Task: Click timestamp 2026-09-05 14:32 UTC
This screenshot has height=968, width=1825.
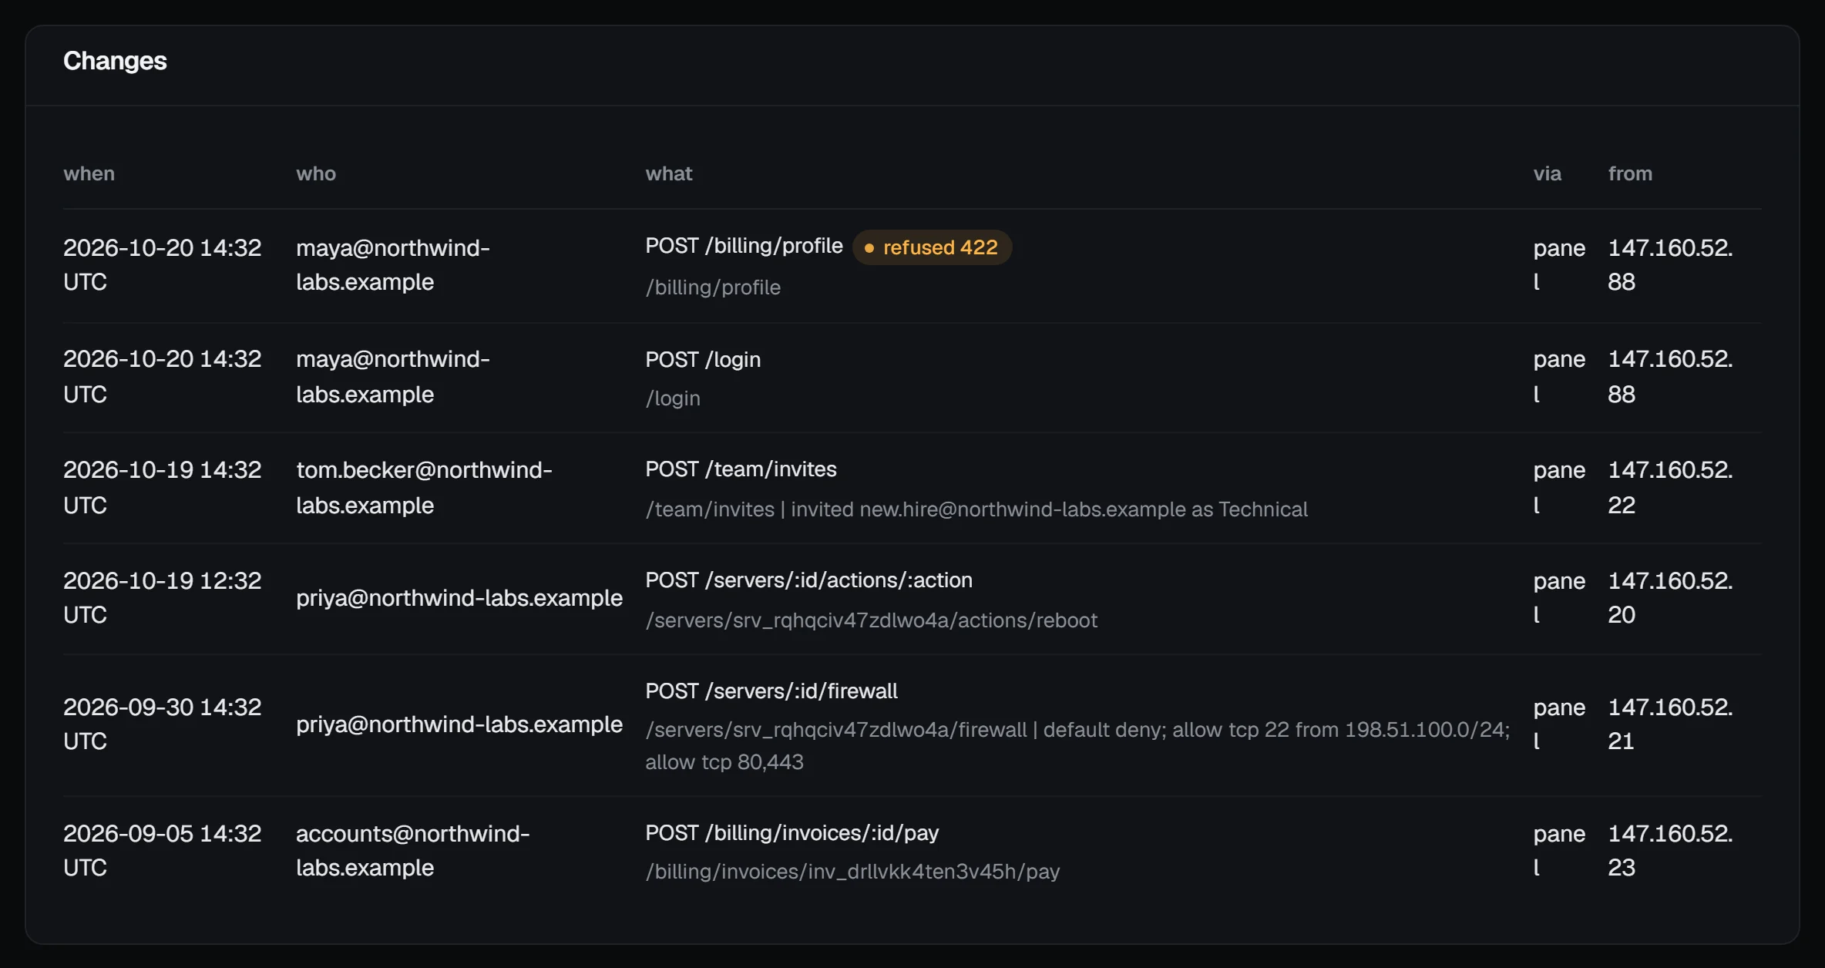Action: [x=162, y=850]
